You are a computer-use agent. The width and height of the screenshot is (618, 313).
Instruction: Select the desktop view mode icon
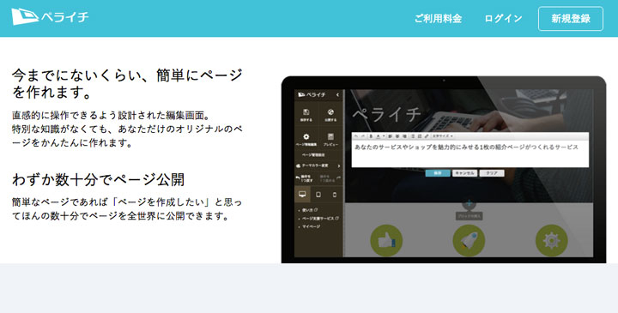coord(302,195)
